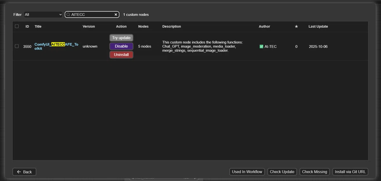Sort by the Last Update column header
The height and width of the screenshot is (181, 381).
pos(318,27)
